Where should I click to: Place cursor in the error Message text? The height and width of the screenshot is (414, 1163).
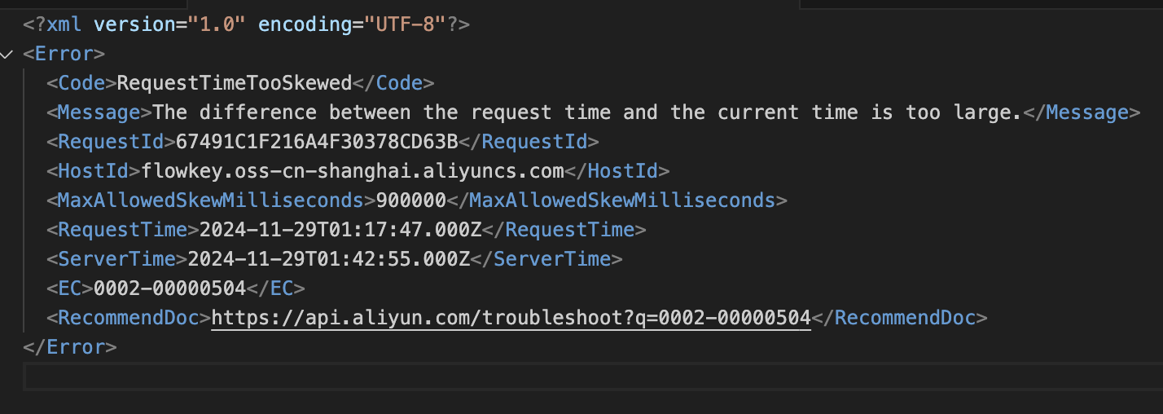pyautogui.click(x=586, y=112)
